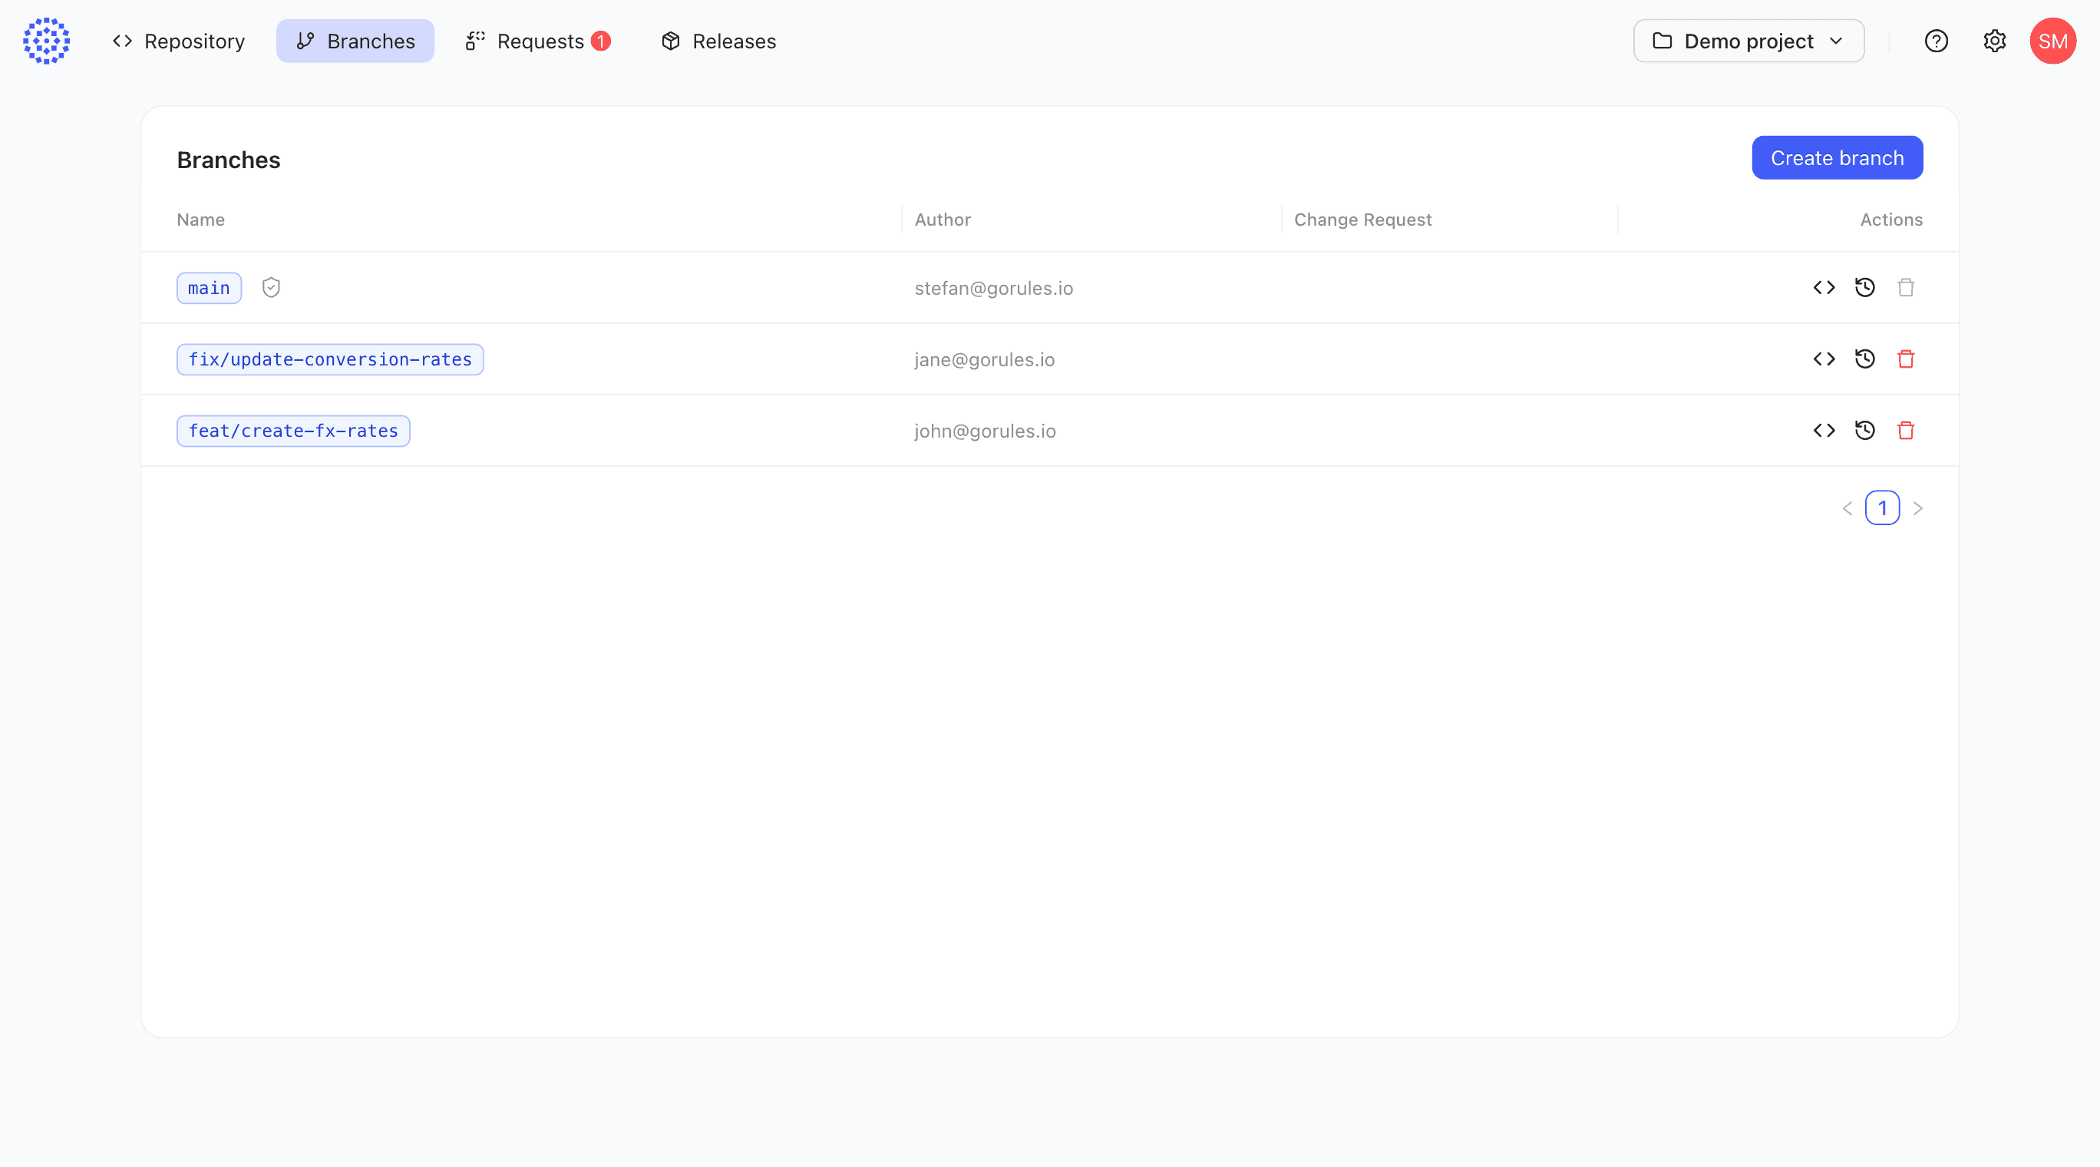
Task: Click the Actions column header
Action: pyautogui.click(x=1891, y=220)
